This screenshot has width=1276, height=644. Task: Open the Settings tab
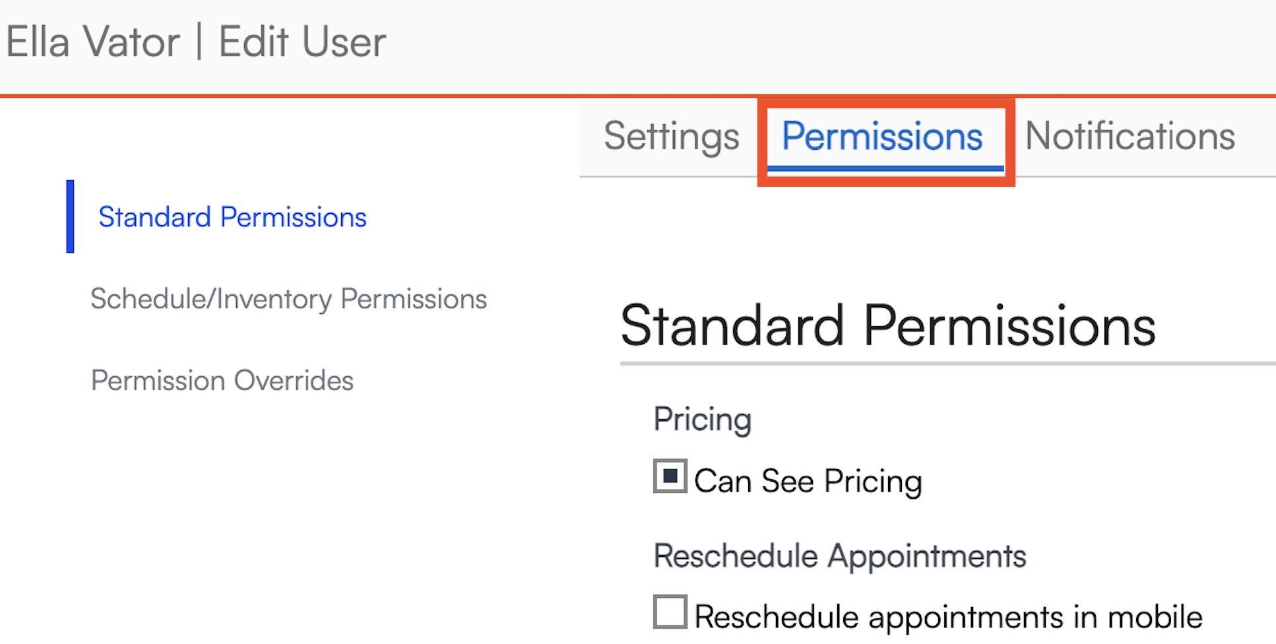click(671, 137)
